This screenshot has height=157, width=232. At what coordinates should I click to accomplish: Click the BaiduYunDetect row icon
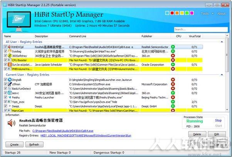coord(10,89)
